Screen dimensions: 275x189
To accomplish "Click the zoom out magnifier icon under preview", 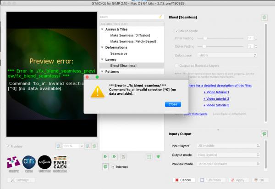I will 59,146.
